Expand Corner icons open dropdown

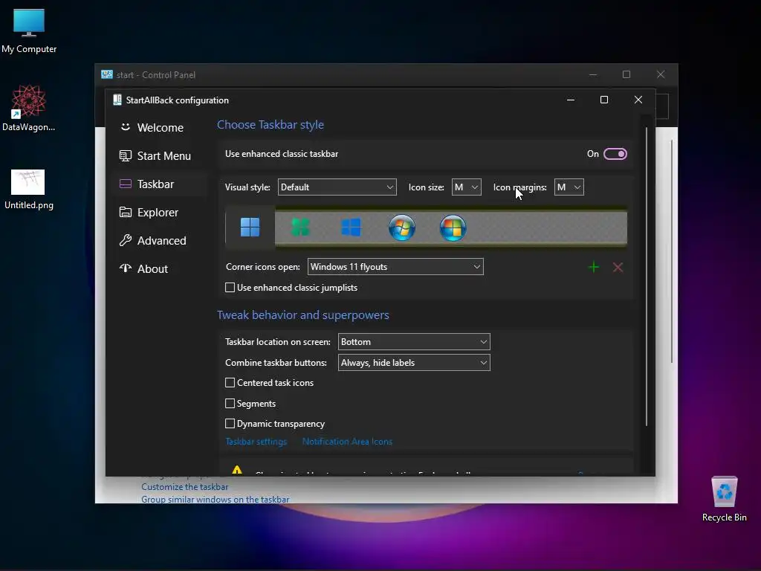[395, 267]
